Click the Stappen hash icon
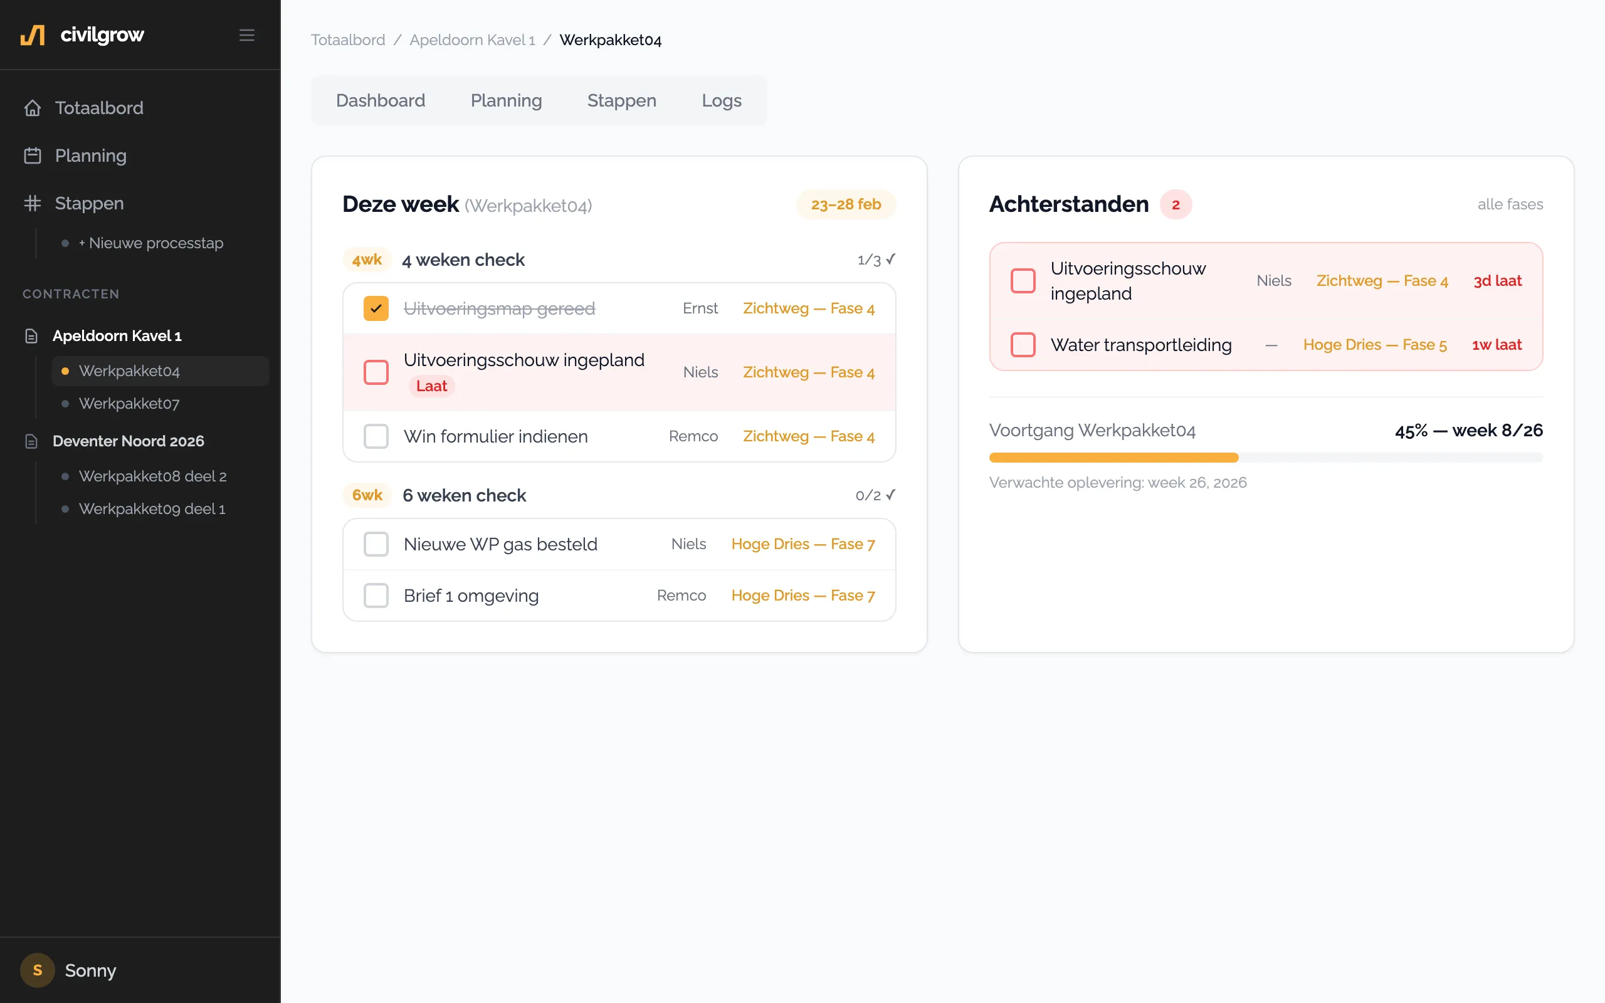Image resolution: width=1605 pixels, height=1003 pixels. (x=33, y=203)
